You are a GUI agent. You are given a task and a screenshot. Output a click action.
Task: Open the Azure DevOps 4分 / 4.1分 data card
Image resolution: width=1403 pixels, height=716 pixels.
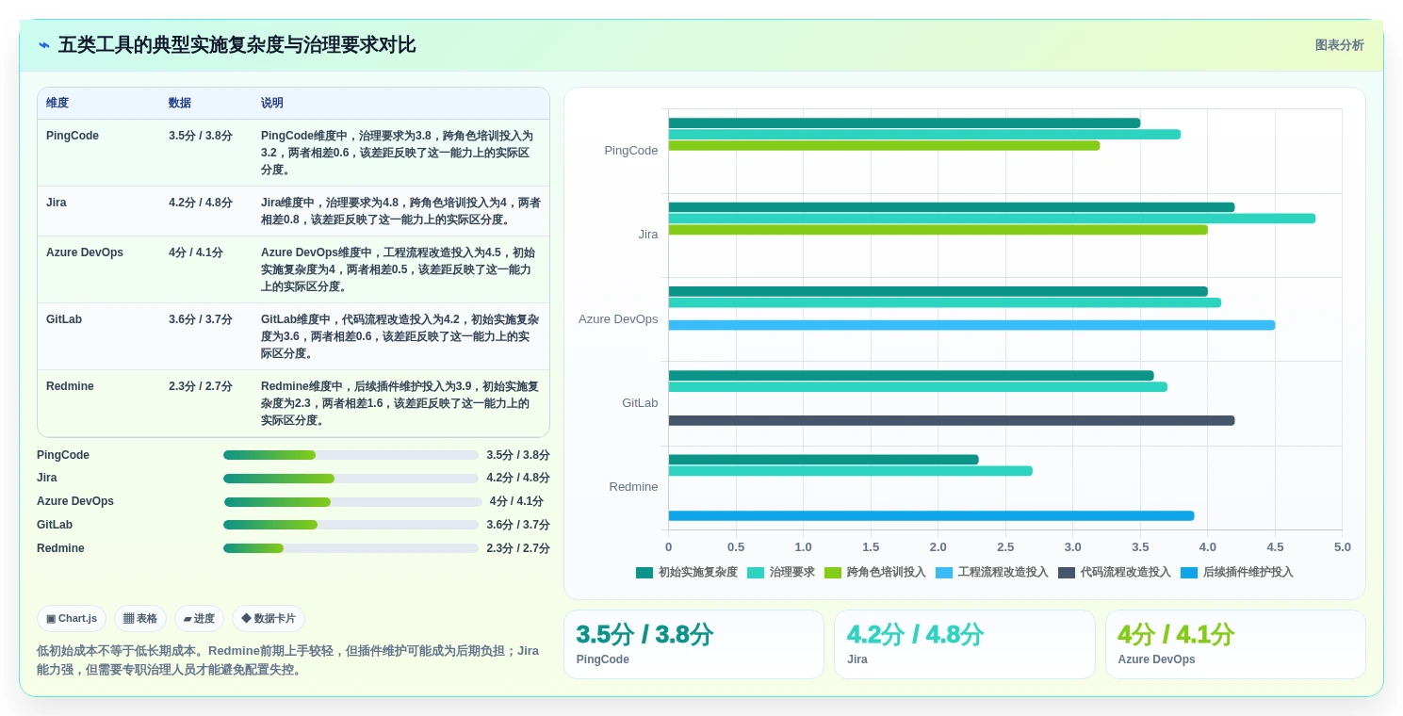1235,644
